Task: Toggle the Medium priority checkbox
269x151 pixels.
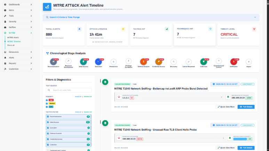Action: pyautogui.click(x=47, y=103)
